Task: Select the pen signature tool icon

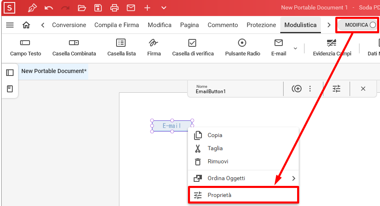Action: [x=32, y=8]
